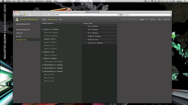The width and height of the screenshot is (188, 105).
Task: Select Firefox 3.6 - OS X in Browser Order
Action: tap(99, 40)
